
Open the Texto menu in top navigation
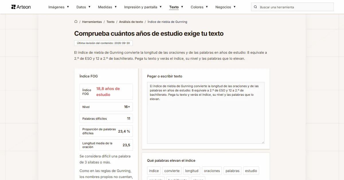pos(176,7)
